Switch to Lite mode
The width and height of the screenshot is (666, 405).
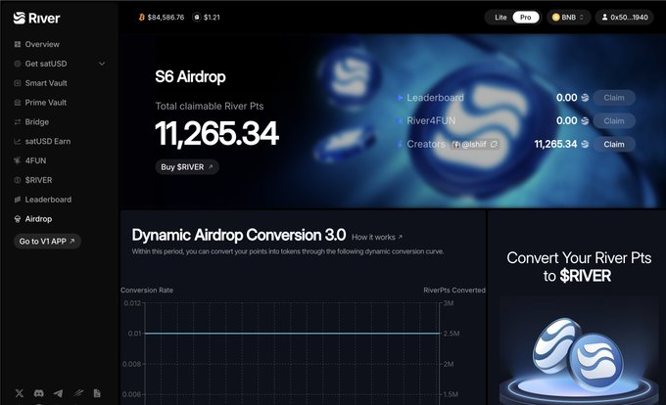click(500, 18)
